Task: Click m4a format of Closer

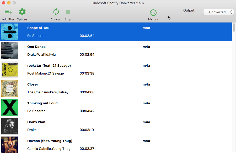Action: click(x=146, y=84)
